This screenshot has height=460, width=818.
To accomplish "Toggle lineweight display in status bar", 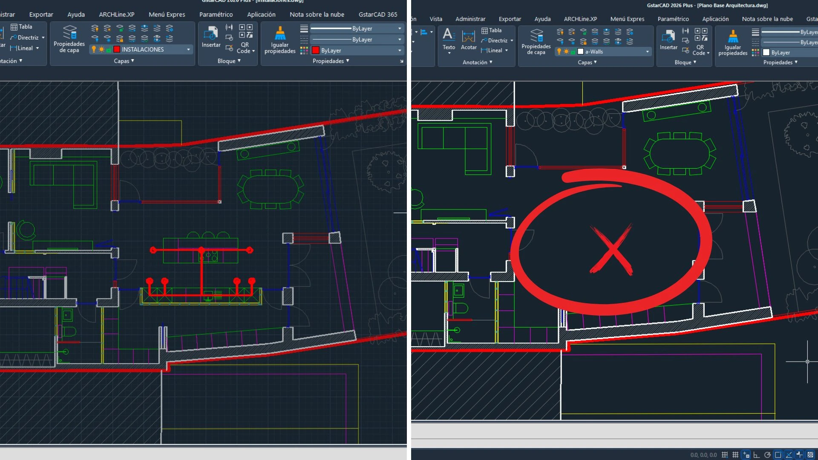I will (799, 455).
